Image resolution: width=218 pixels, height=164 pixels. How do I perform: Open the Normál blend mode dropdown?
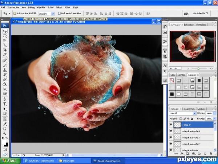[x=194, y=113]
